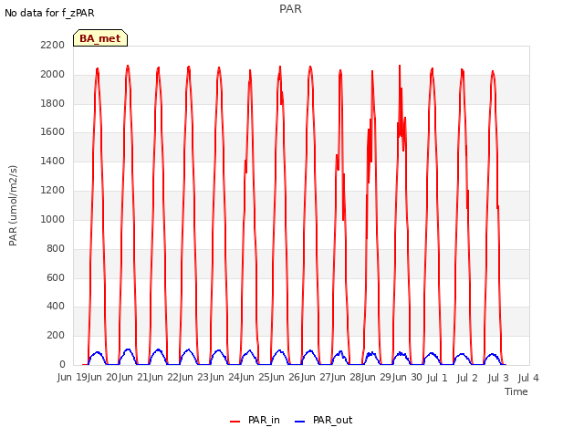Screen dimensions: 584x438
Task: Click the 1200 y-axis tick label
Action: (53, 190)
